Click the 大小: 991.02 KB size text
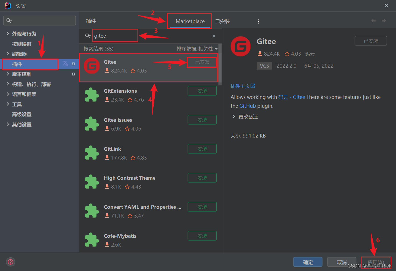This screenshot has width=396, height=271. coord(248,136)
